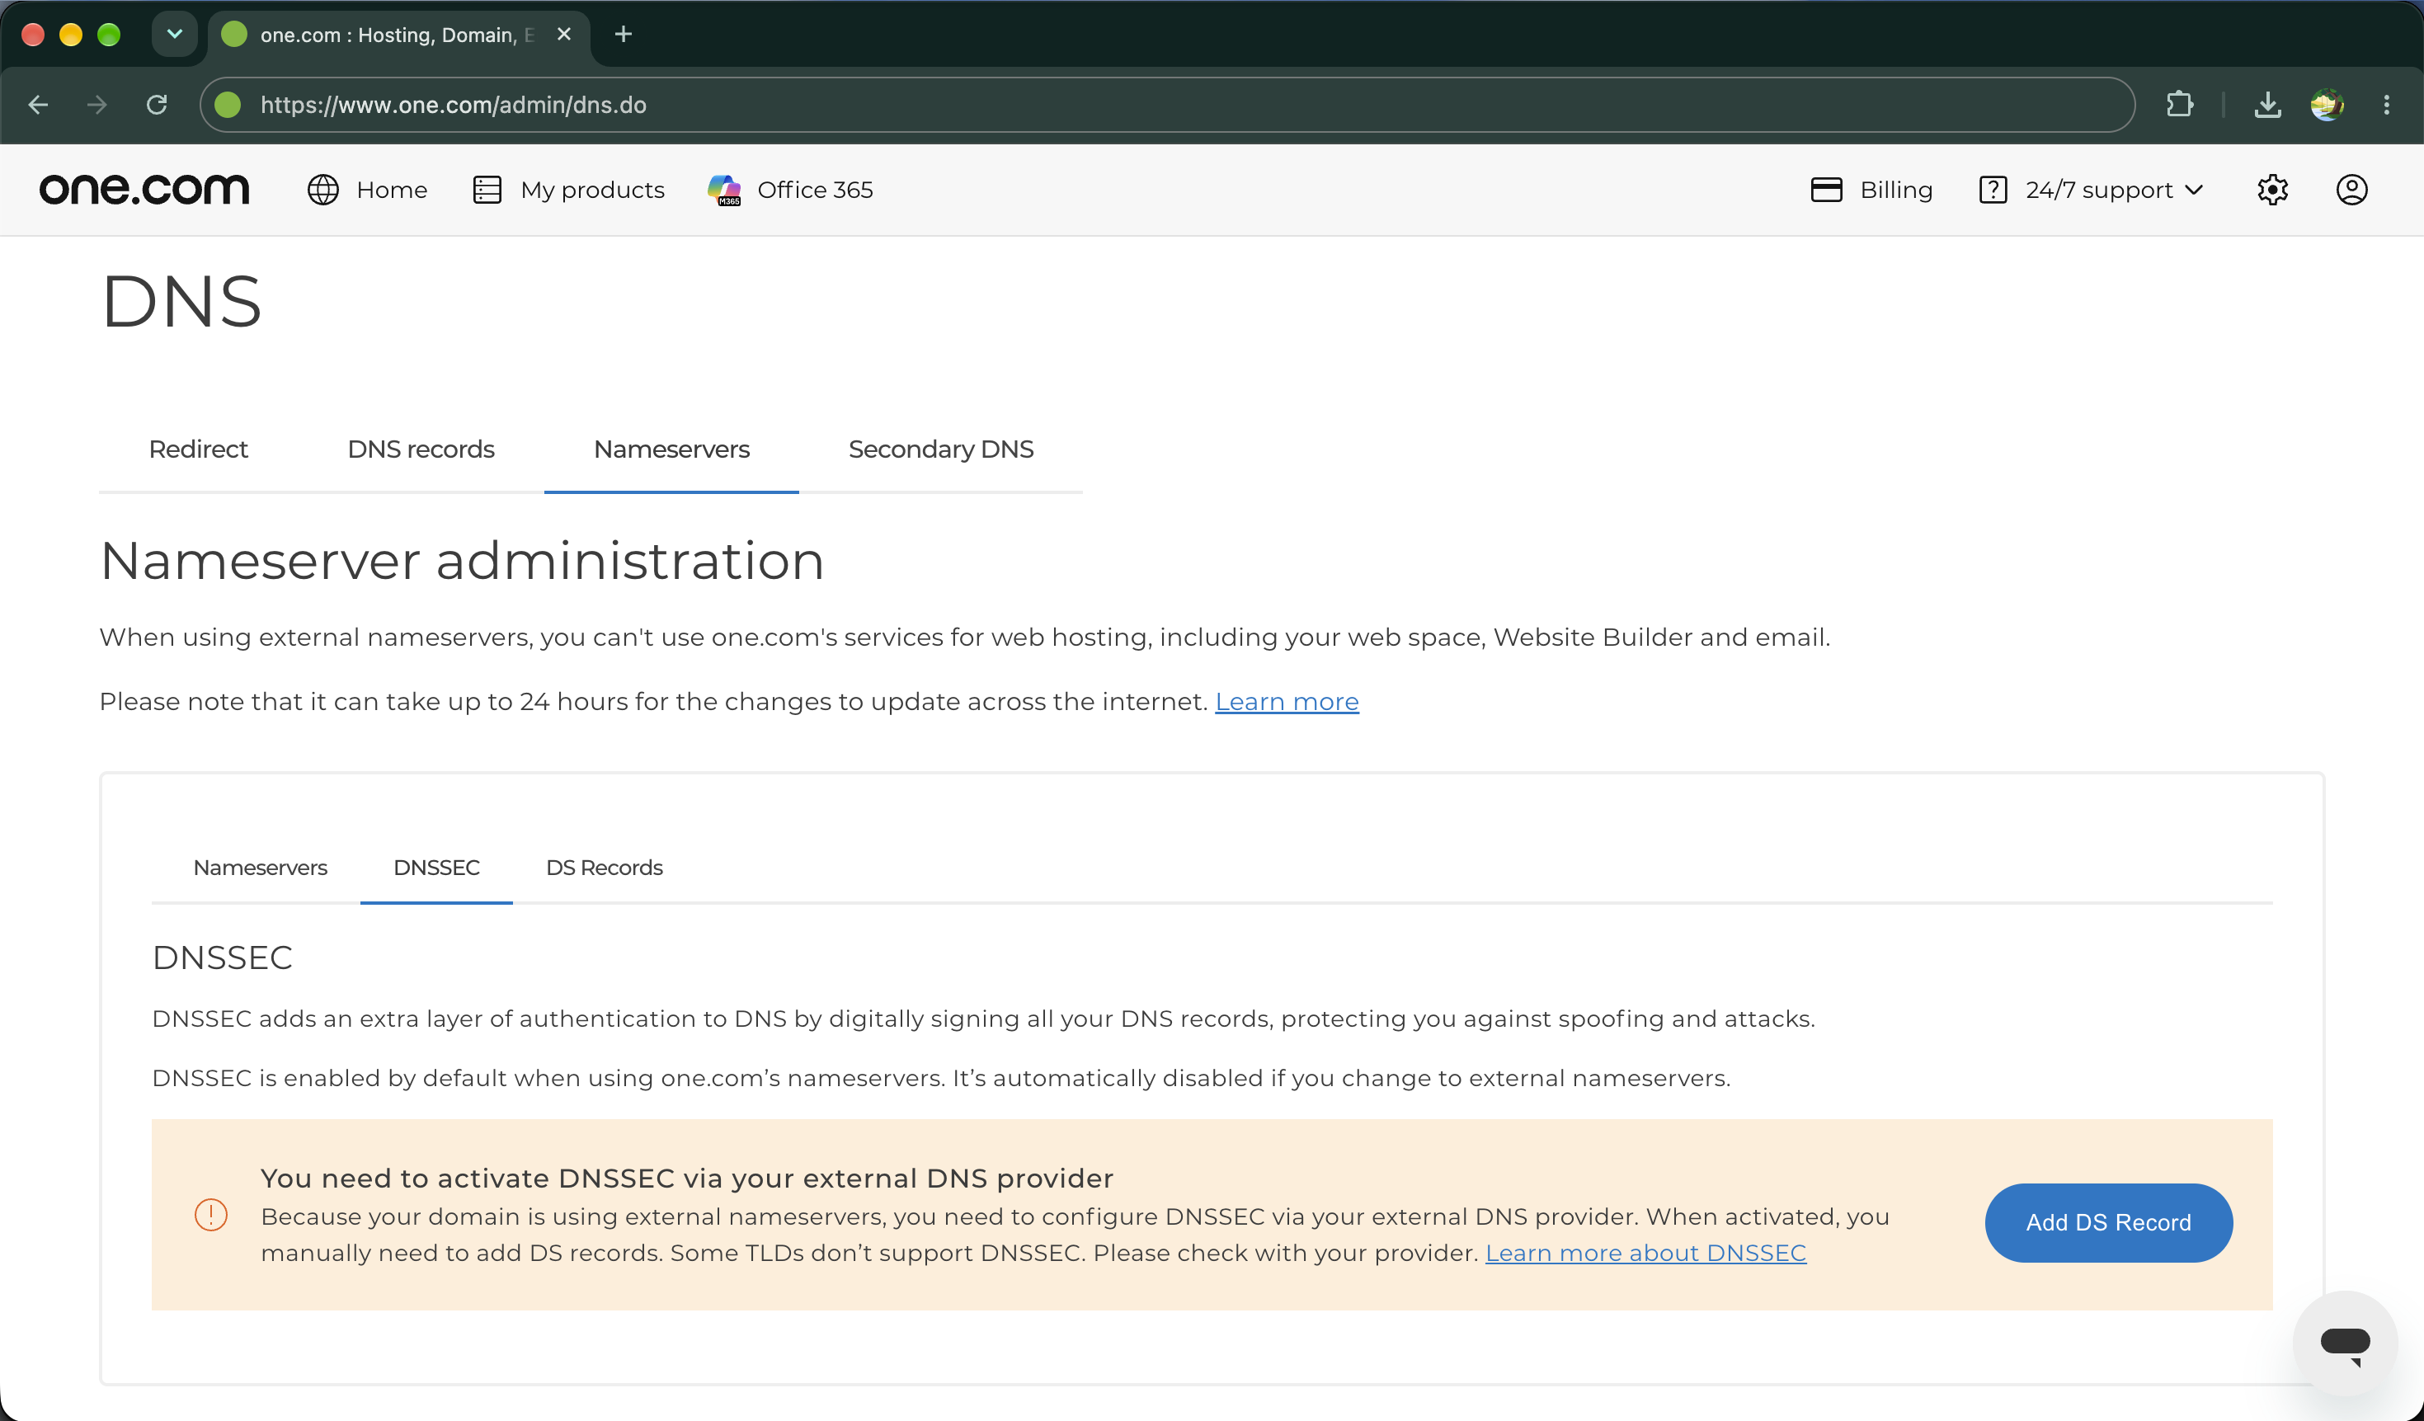Open Home via the globe icon
This screenshot has height=1421, width=2424.
[x=323, y=190]
